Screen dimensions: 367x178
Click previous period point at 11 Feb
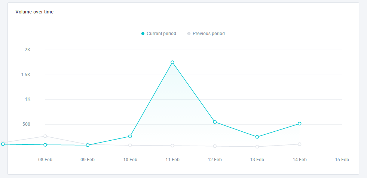click(172, 146)
